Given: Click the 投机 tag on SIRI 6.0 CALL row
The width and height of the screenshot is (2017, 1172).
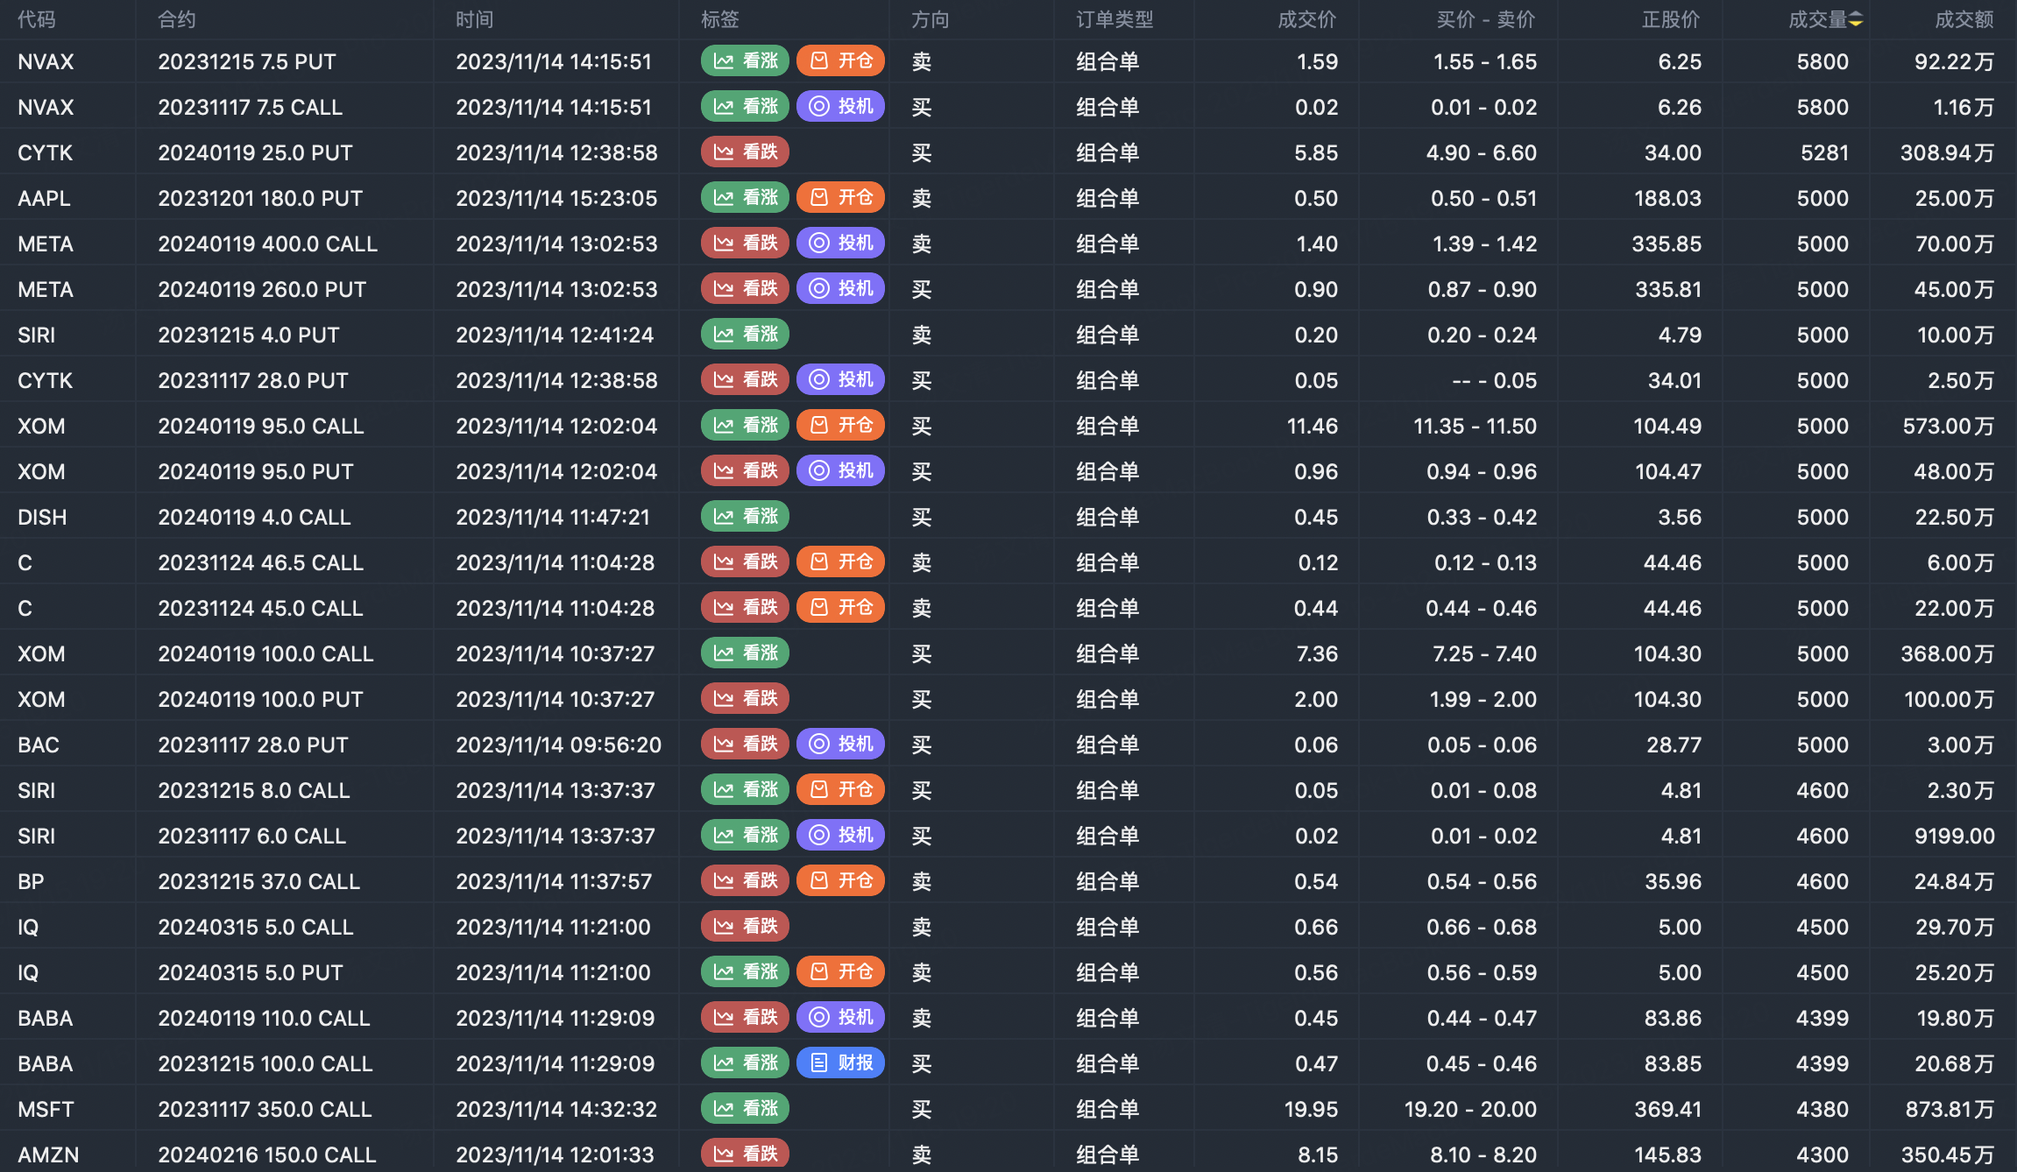Looking at the screenshot, I should 841,835.
